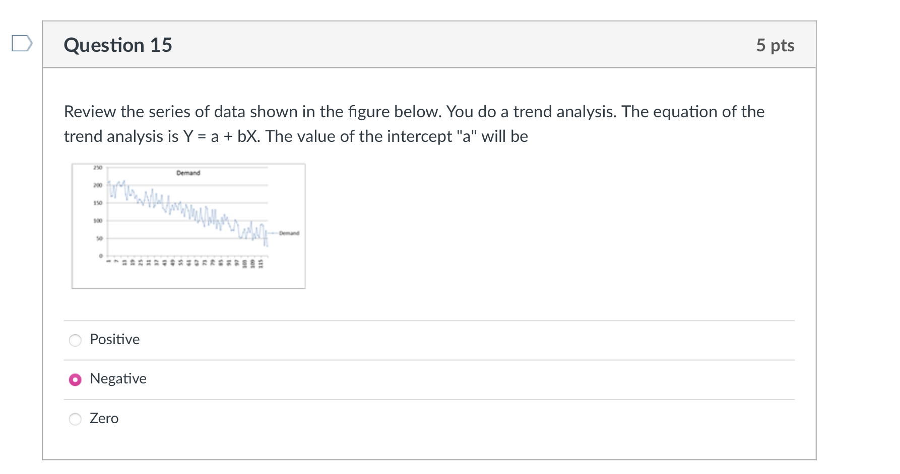This screenshot has width=900, height=474.
Task: Select the Negative radio button
Action: click(x=75, y=379)
